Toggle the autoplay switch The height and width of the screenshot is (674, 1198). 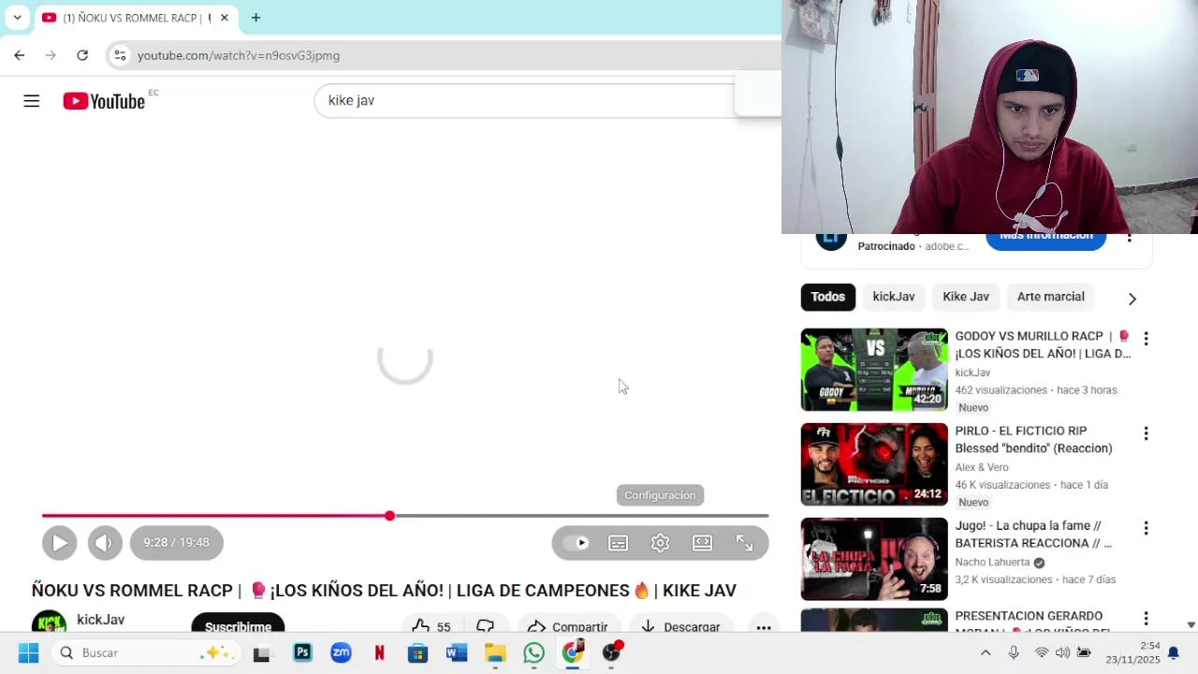click(577, 543)
